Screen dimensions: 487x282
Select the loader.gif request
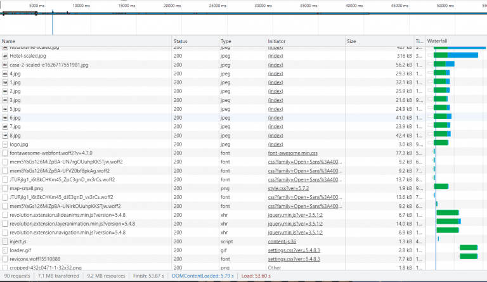tap(20, 250)
